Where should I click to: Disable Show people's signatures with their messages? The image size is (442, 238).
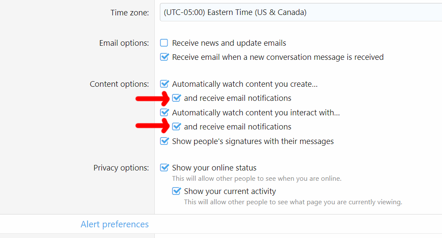click(164, 141)
